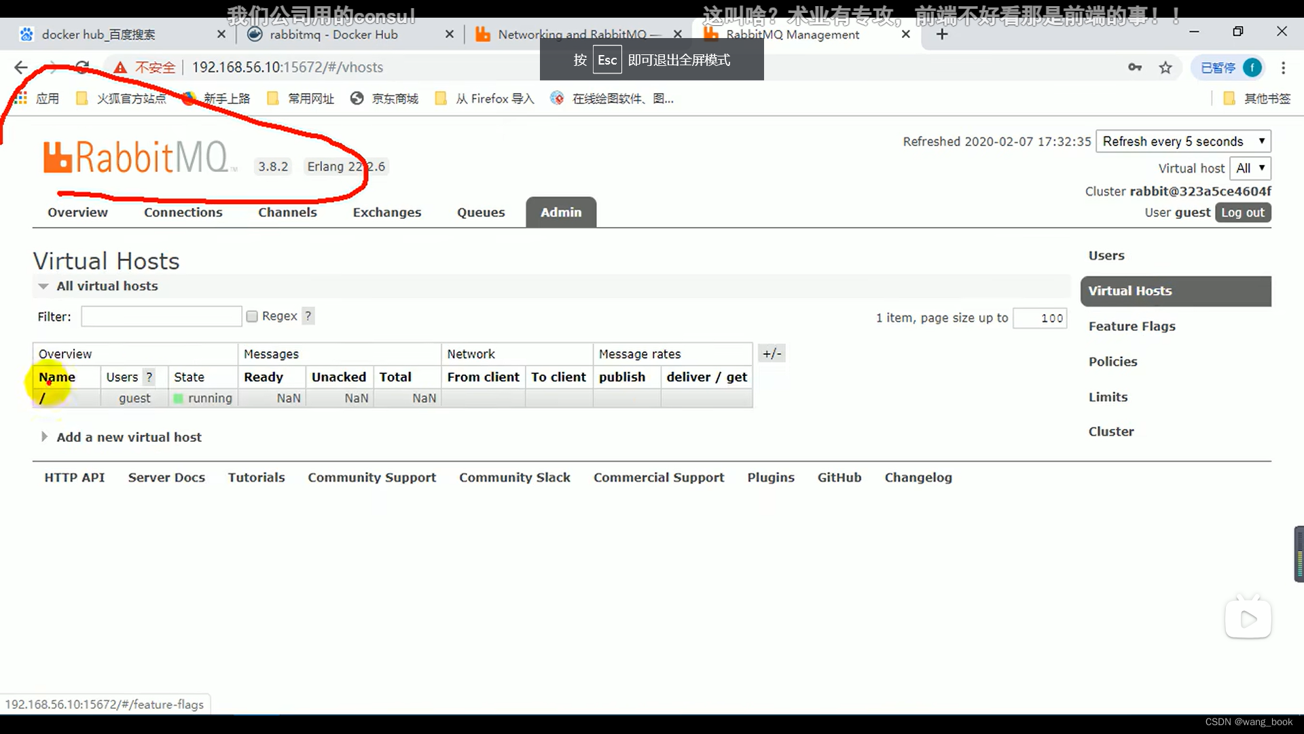
Task: Select Virtual Hosts in admin sidebar
Action: [1176, 291]
